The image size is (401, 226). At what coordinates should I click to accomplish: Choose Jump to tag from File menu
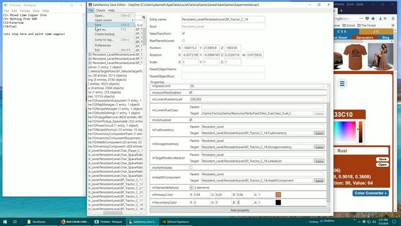[x=111, y=40]
